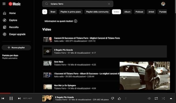
Task: Filter by Playlist della community
Action: [97, 12]
